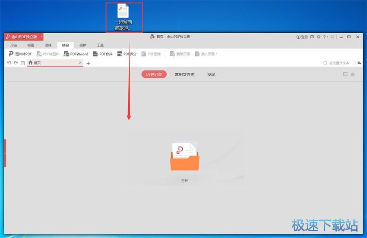This screenshot has height=238, width=367.
Task: Select the PDF转图片 tool
Action: (47, 54)
